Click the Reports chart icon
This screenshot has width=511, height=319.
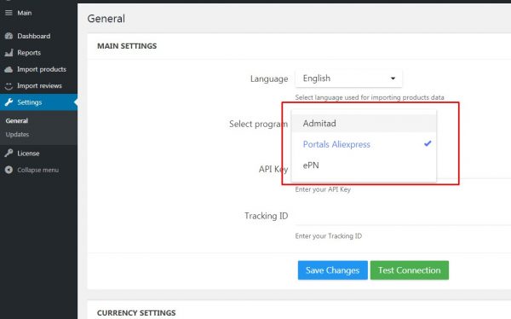pos(9,53)
